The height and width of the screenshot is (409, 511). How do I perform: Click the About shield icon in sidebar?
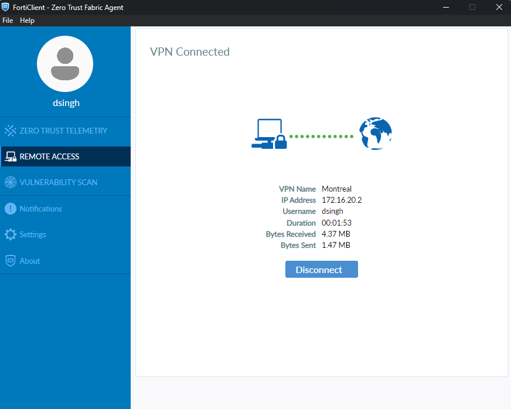click(x=11, y=261)
